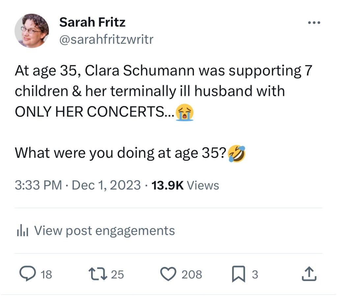
Task: Like the post with the heart icon
Action: tap(168, 274)
